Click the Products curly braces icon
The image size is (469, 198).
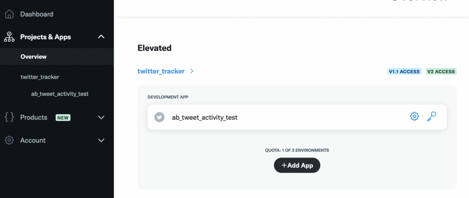[x=9, y=117]
